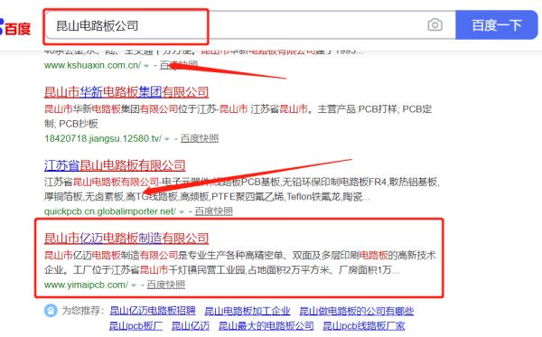Viewport: 542px width, 337px height.
Task: Open 昆山市华新电路板集团有限公司 result title
Action: pyautogui.click(x=126, y=92)
